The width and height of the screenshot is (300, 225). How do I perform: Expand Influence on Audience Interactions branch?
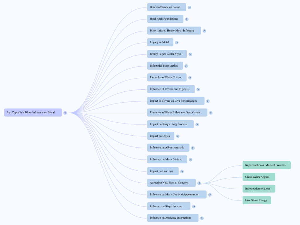tap(202, 218)
